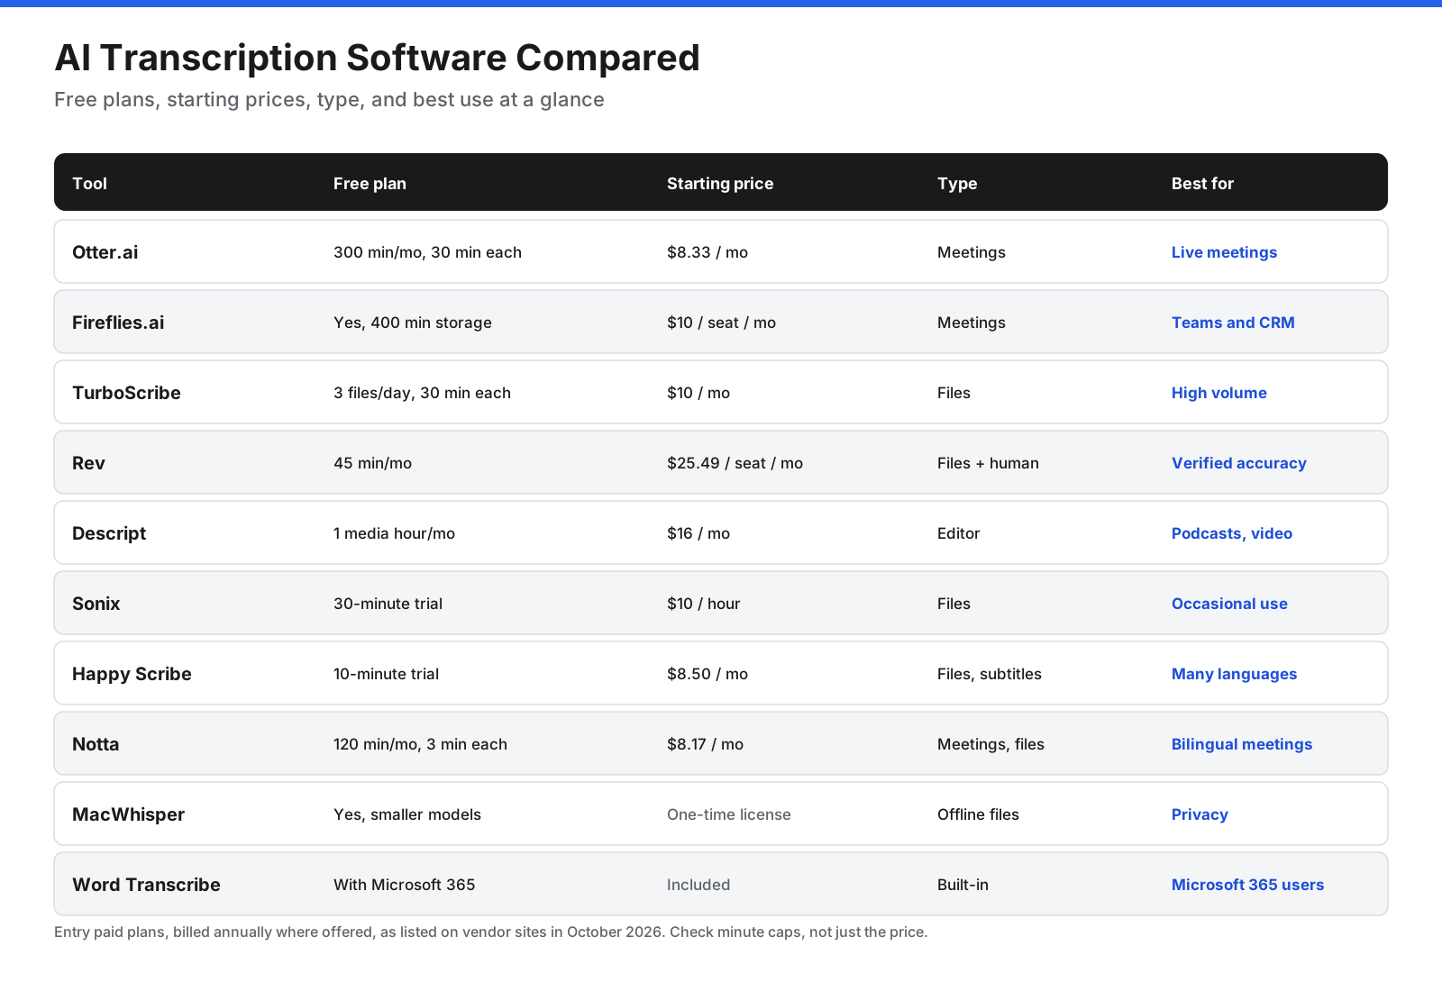The image size is (1442, 982).
Task: Click the Word Transcribe tool name
Action: 146,885
